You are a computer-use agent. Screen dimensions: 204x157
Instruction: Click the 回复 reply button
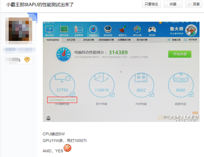[x=194, y=4]
